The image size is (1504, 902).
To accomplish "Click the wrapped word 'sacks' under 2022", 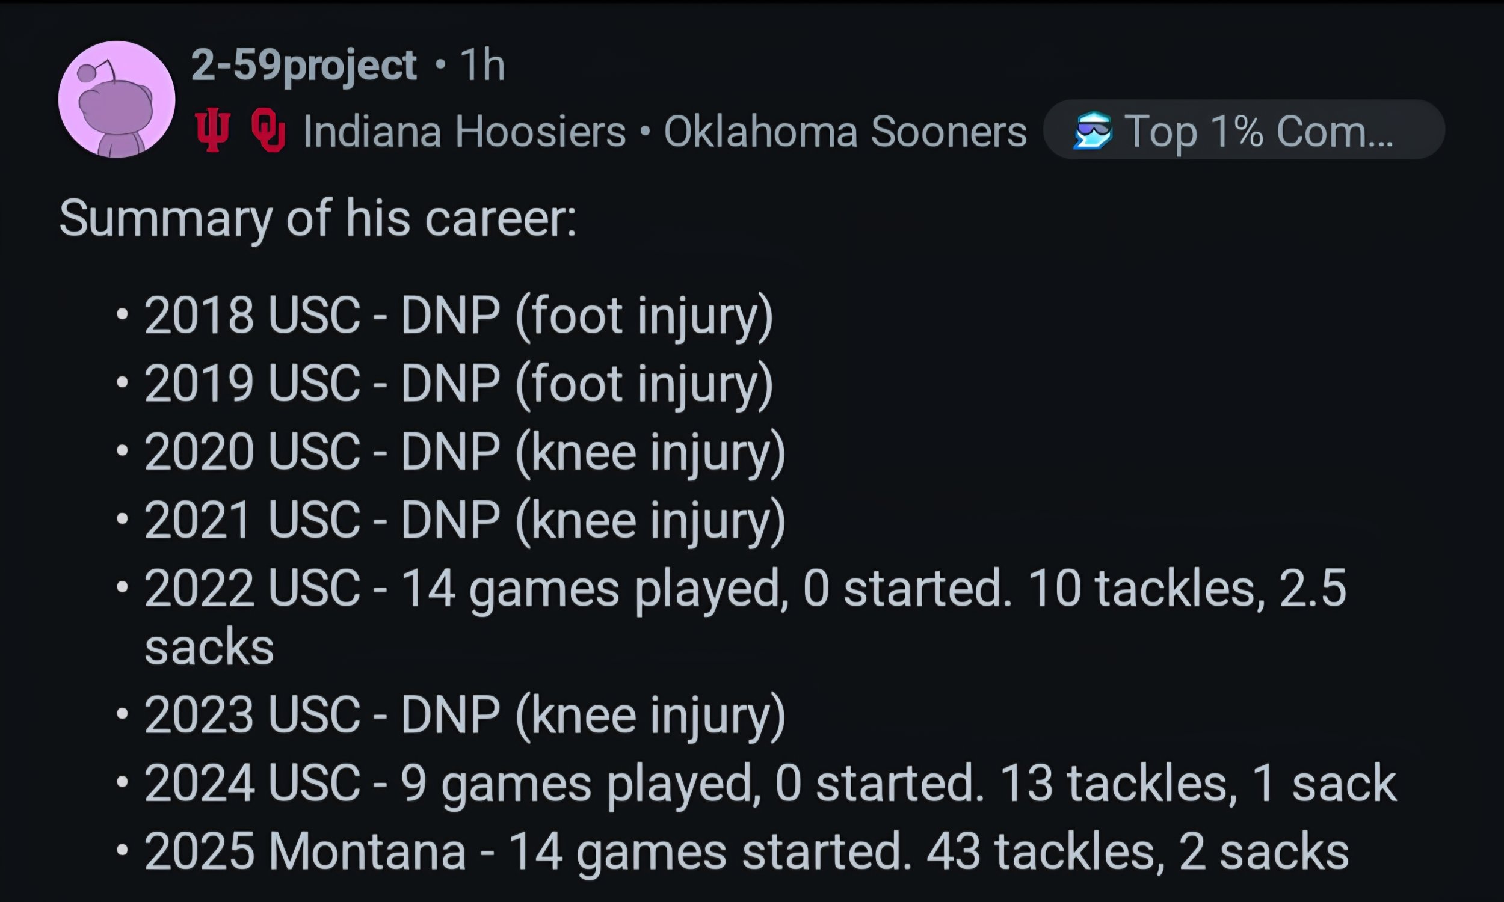I will (x=209, y=646).
